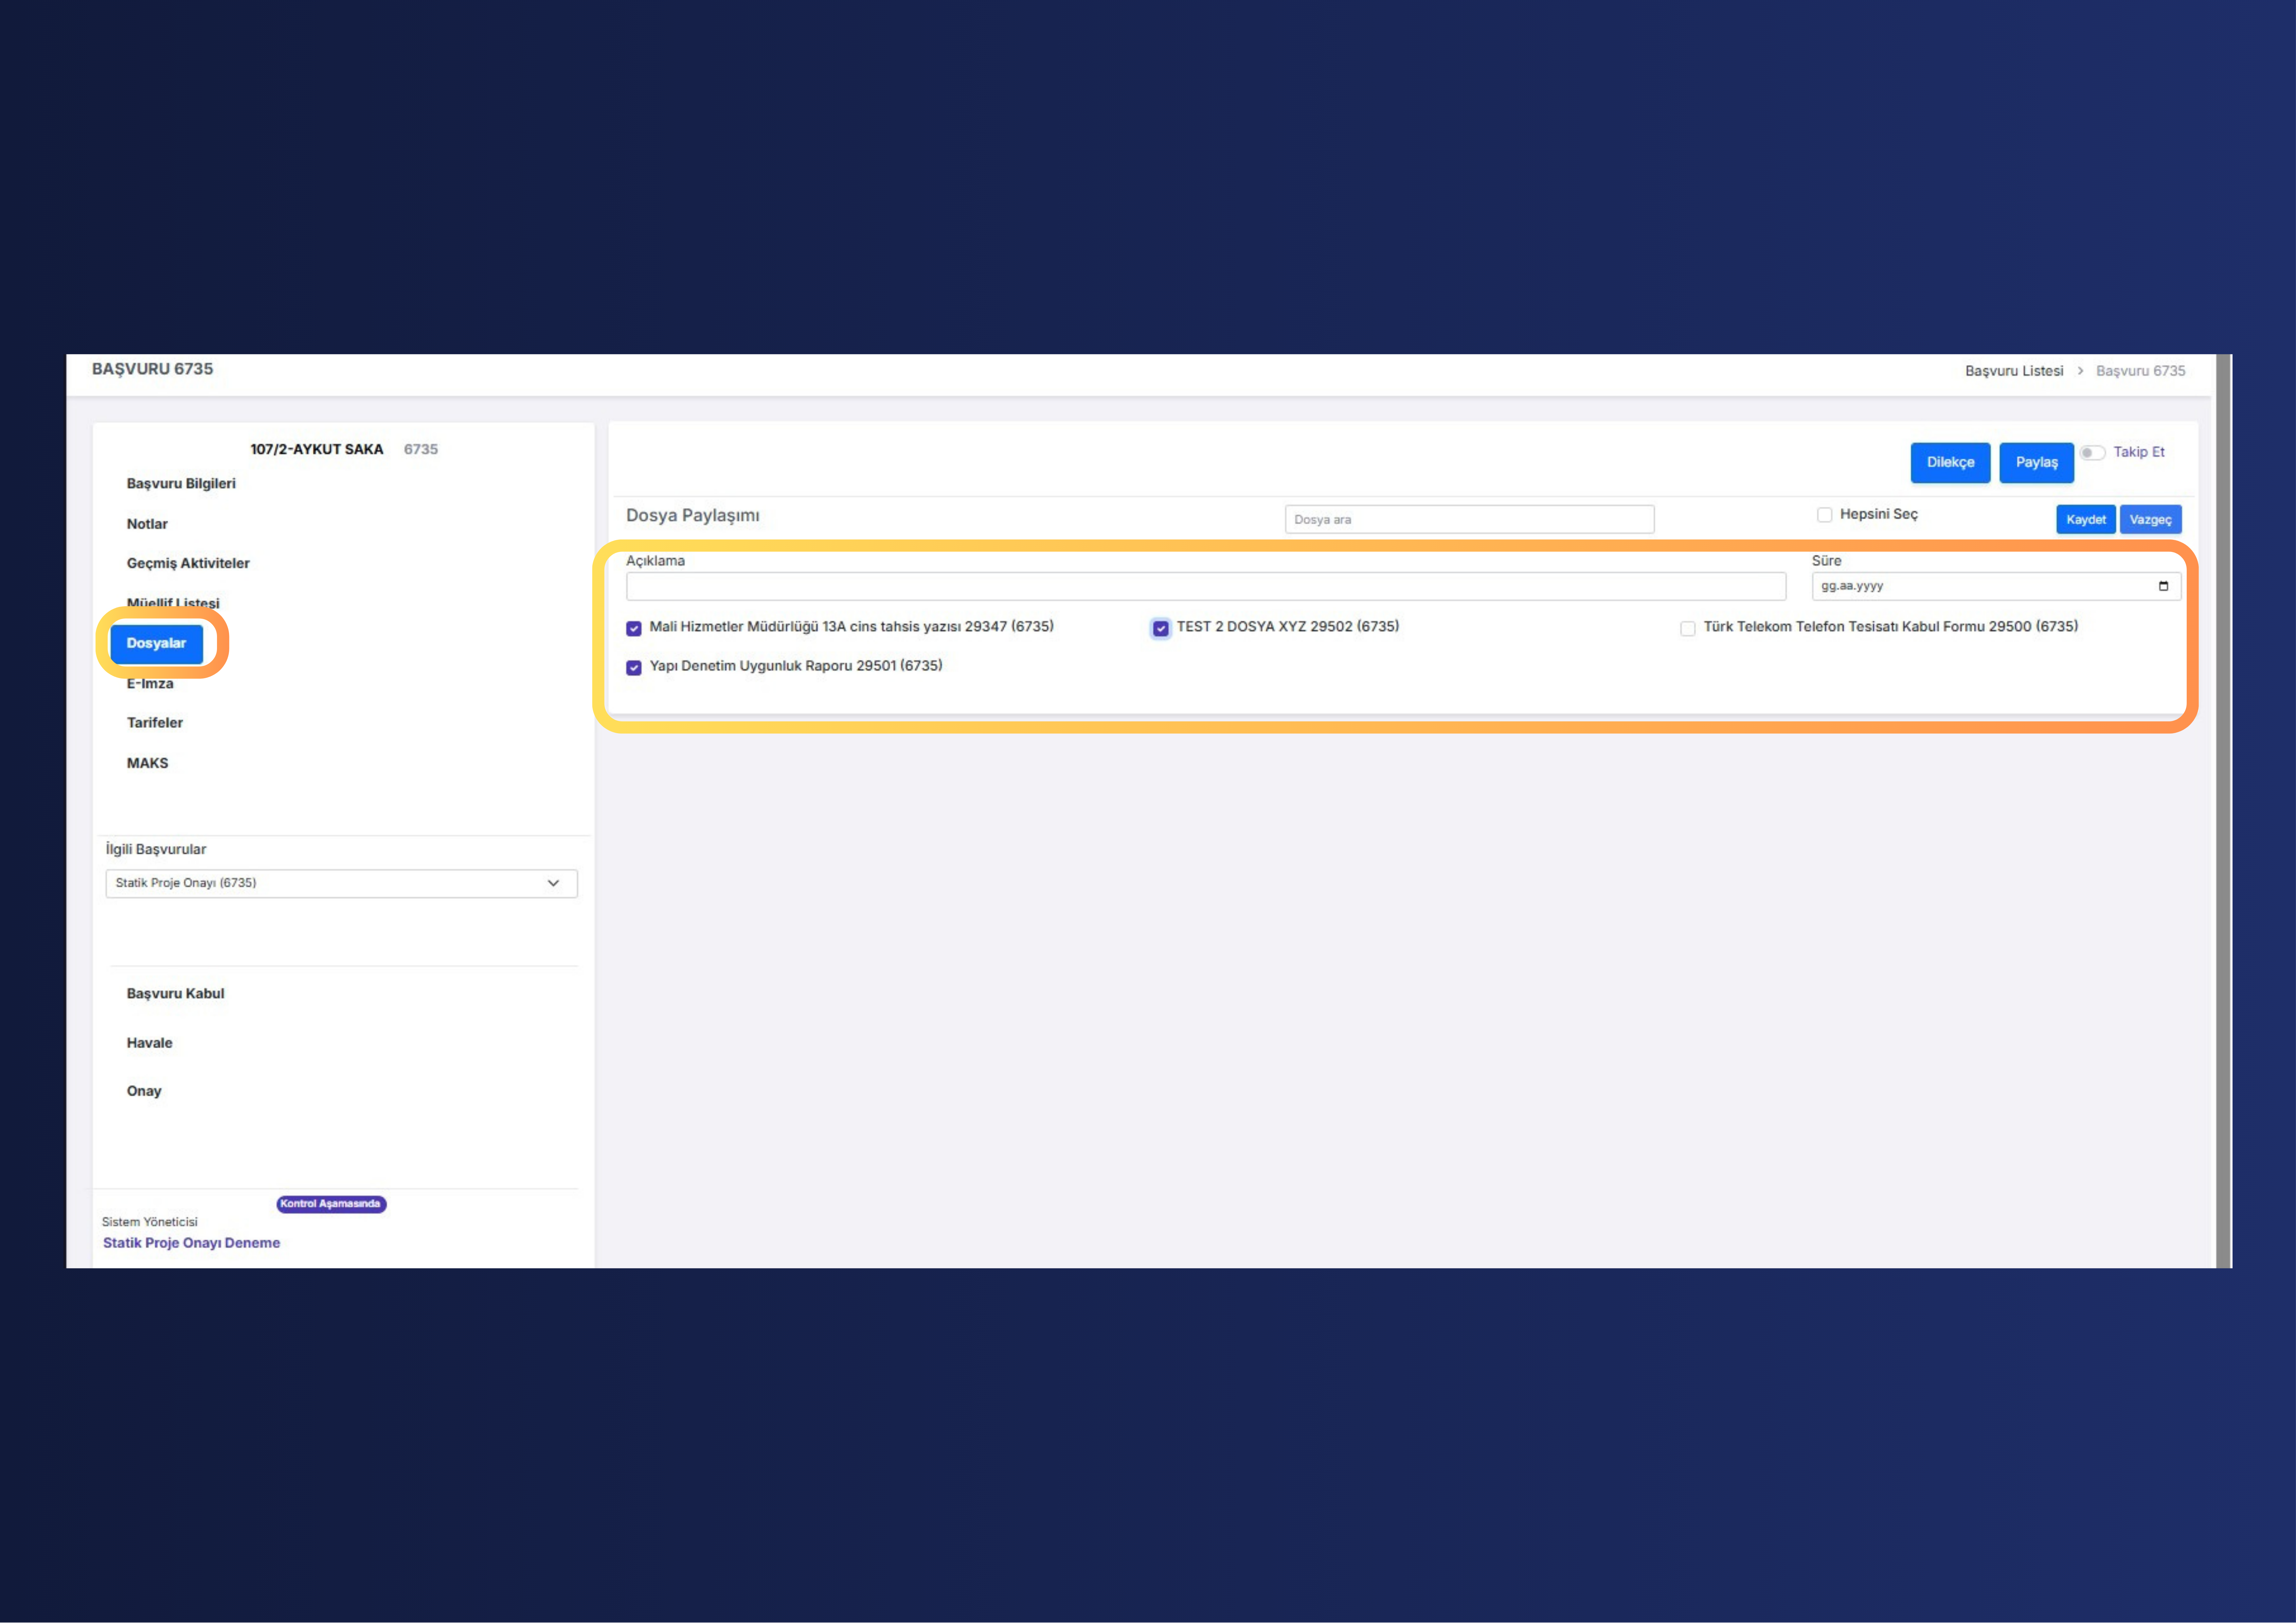The width and height of the screenshot is (2296, 1623).
Task: Select the Havale step
Action: click(x=149, y=1043)
